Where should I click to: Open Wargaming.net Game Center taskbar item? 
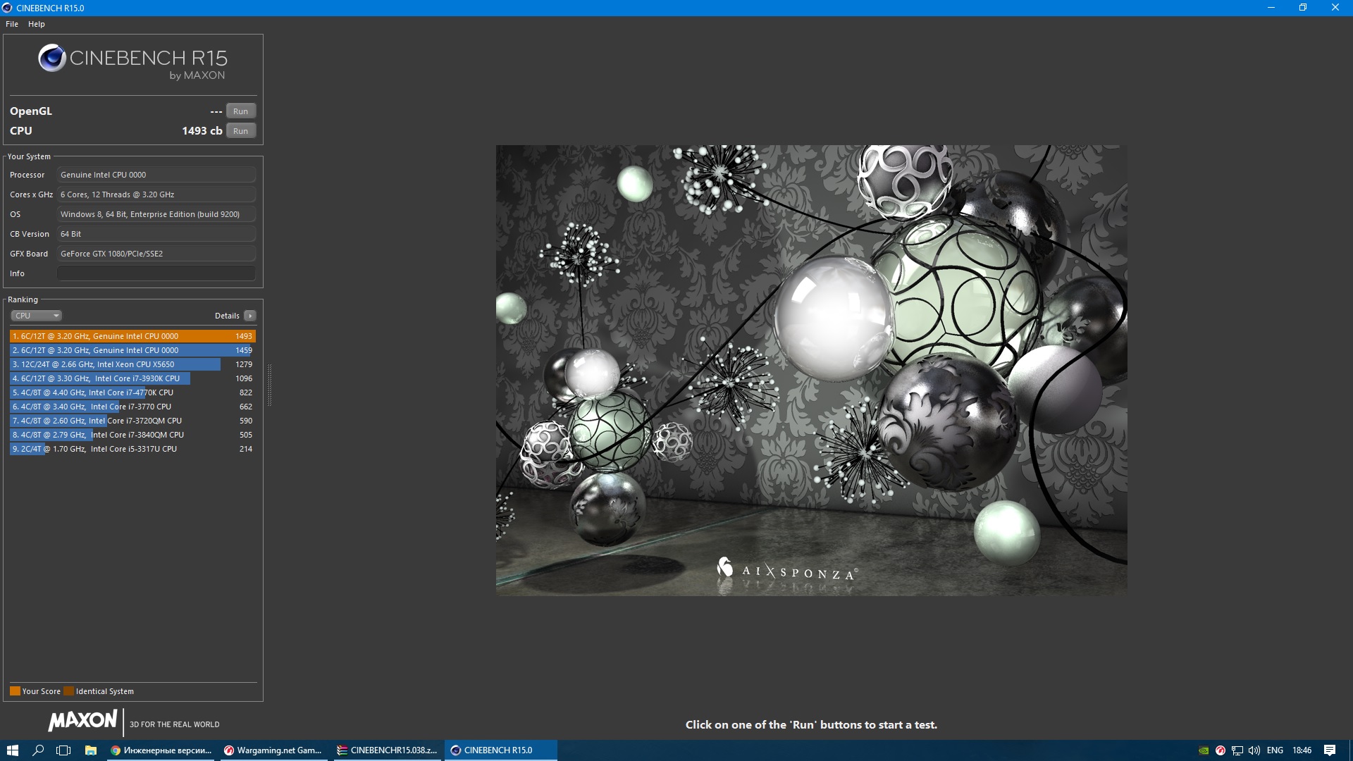point(273,750)
